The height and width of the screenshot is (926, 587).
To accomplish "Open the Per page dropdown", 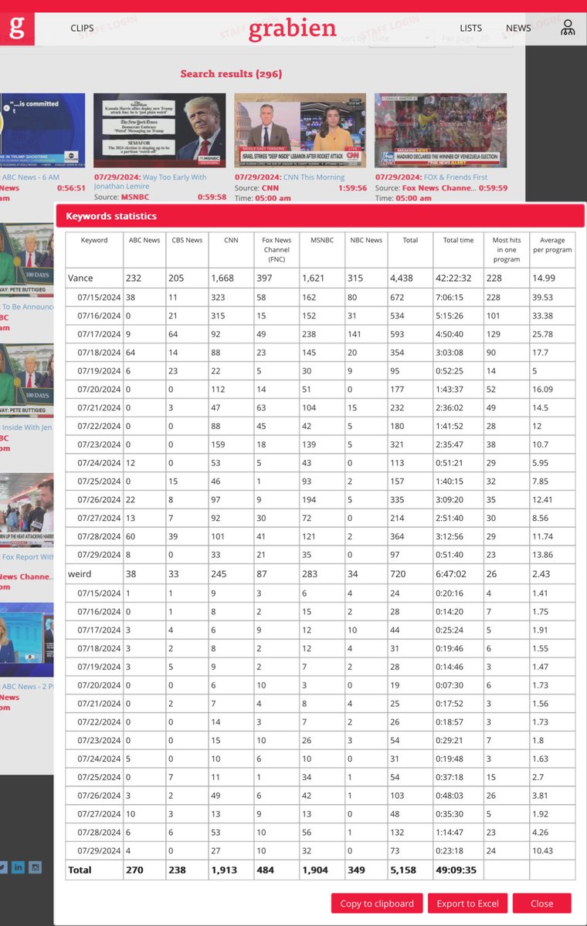I will coord(494,38).
